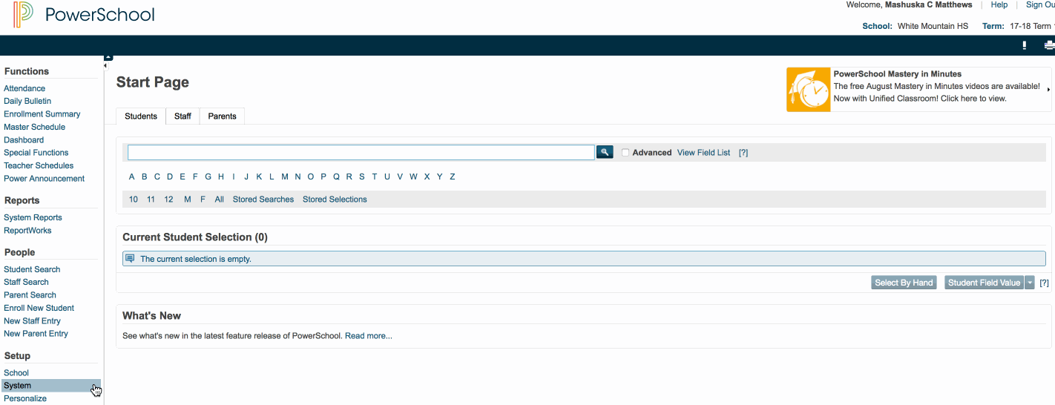Show grade 10 students
Screen dimensions: 1055x405
(134, 200)
